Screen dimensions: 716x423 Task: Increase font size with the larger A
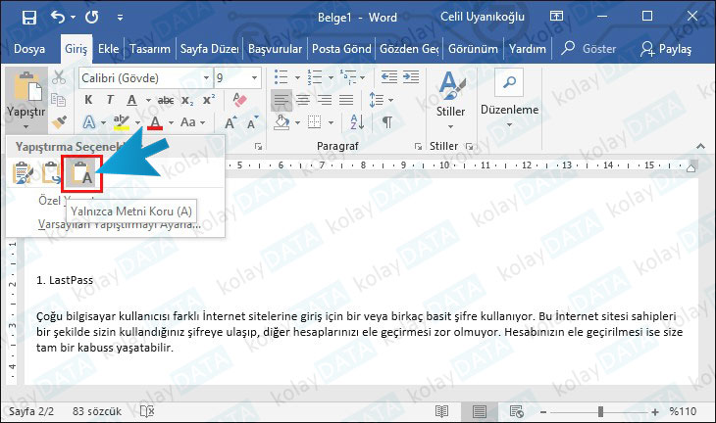click(x=230, y=122)
